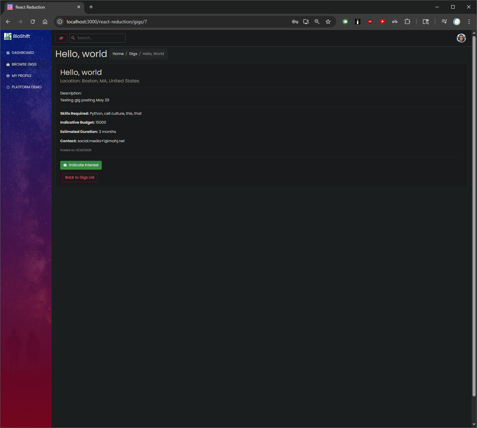477x428 pixels.
Task: Open the Chrome three-dot menu
Action: point(469,22)
